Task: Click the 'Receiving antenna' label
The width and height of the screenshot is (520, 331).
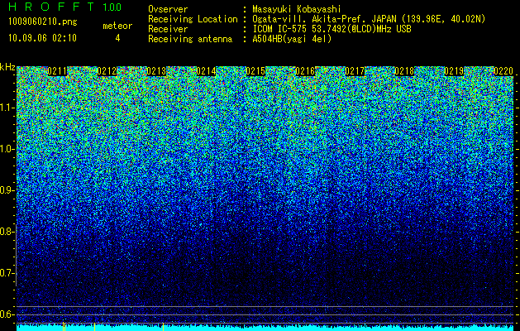Action: tap(190, 39)
